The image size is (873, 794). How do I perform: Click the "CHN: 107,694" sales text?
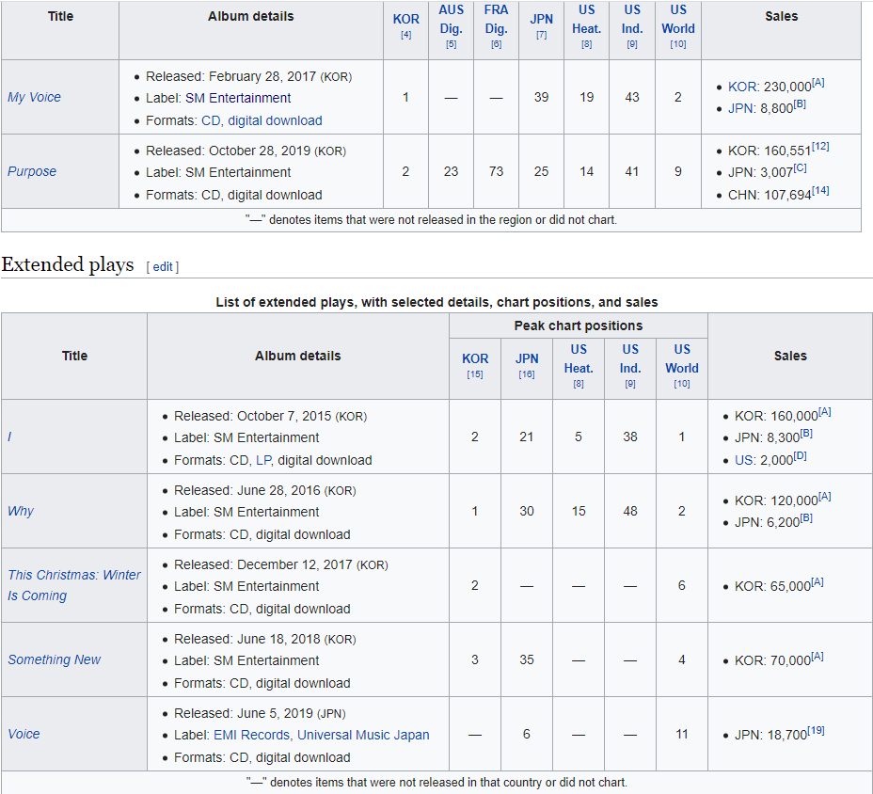tap(770, 196)
